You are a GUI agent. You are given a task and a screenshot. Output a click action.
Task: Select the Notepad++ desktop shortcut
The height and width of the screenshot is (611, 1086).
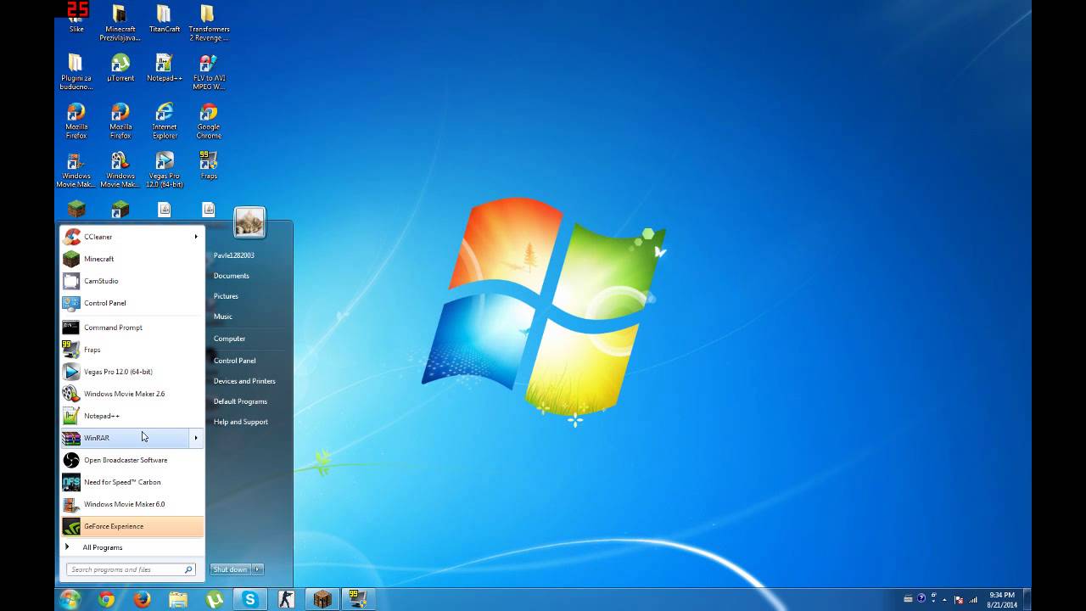tap(165, 68)
